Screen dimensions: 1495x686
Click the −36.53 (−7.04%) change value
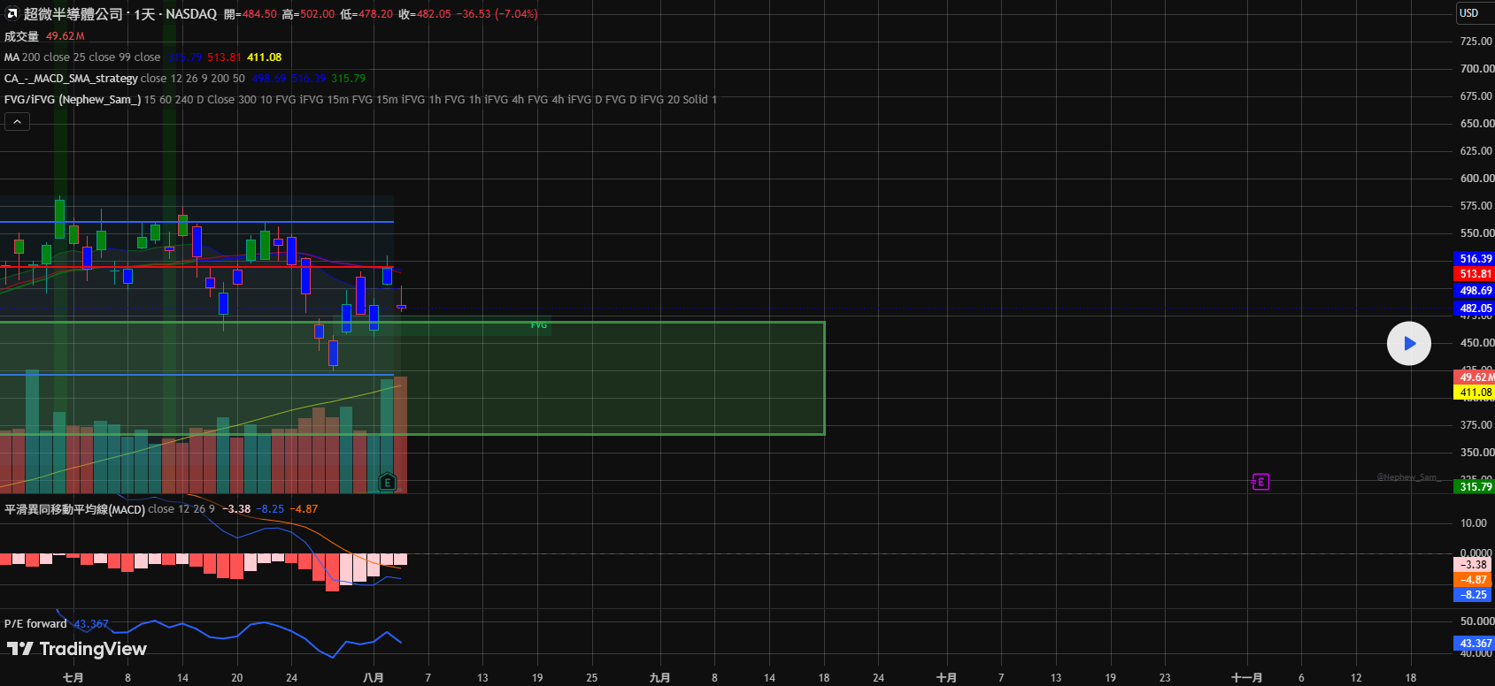click(x=497, y=14)
